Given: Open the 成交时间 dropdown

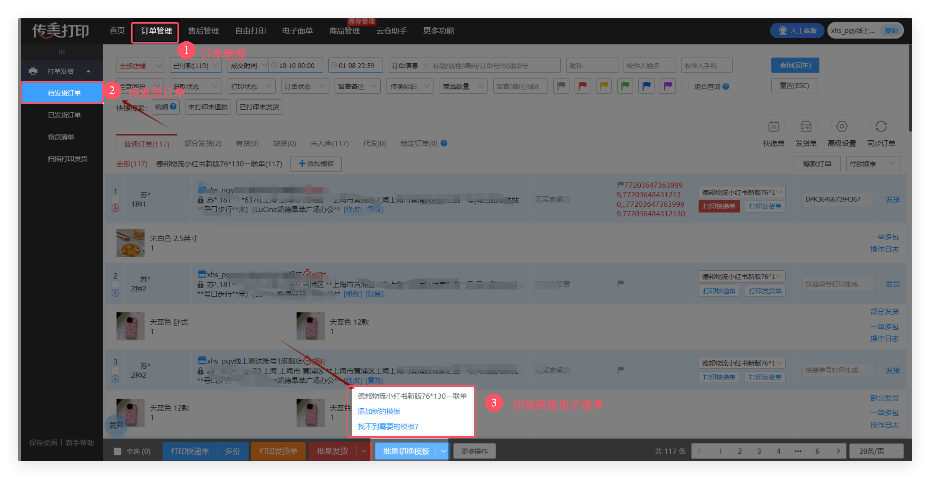Looking at the screenshot, I should click(x=248, y=66).
